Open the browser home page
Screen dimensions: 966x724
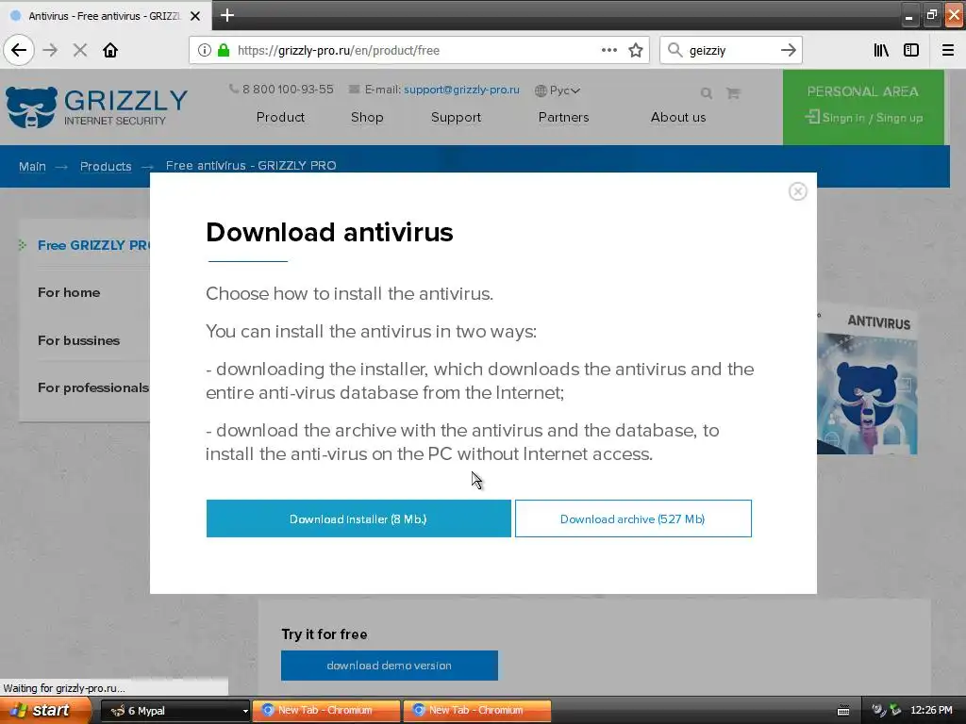[110, 51]
